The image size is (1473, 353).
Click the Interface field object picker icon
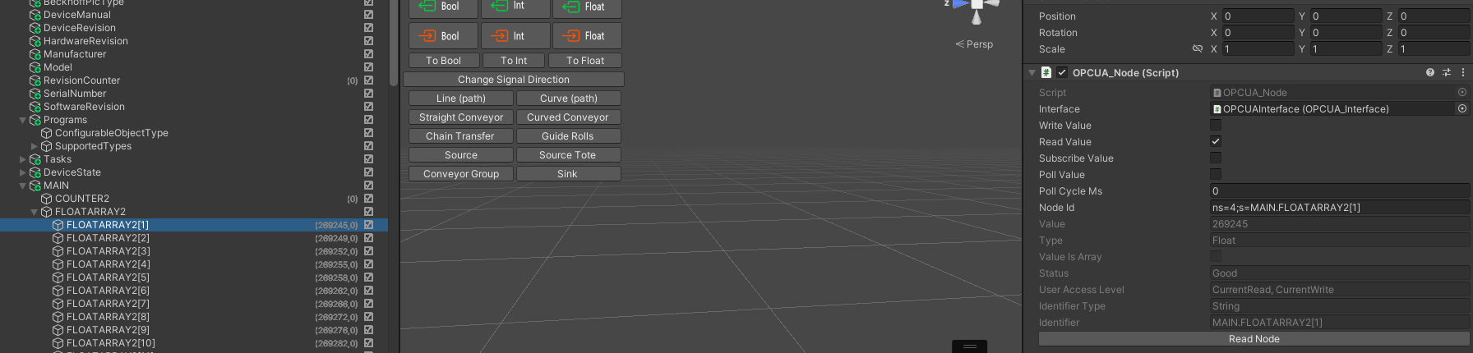[x=1462, y=109]
